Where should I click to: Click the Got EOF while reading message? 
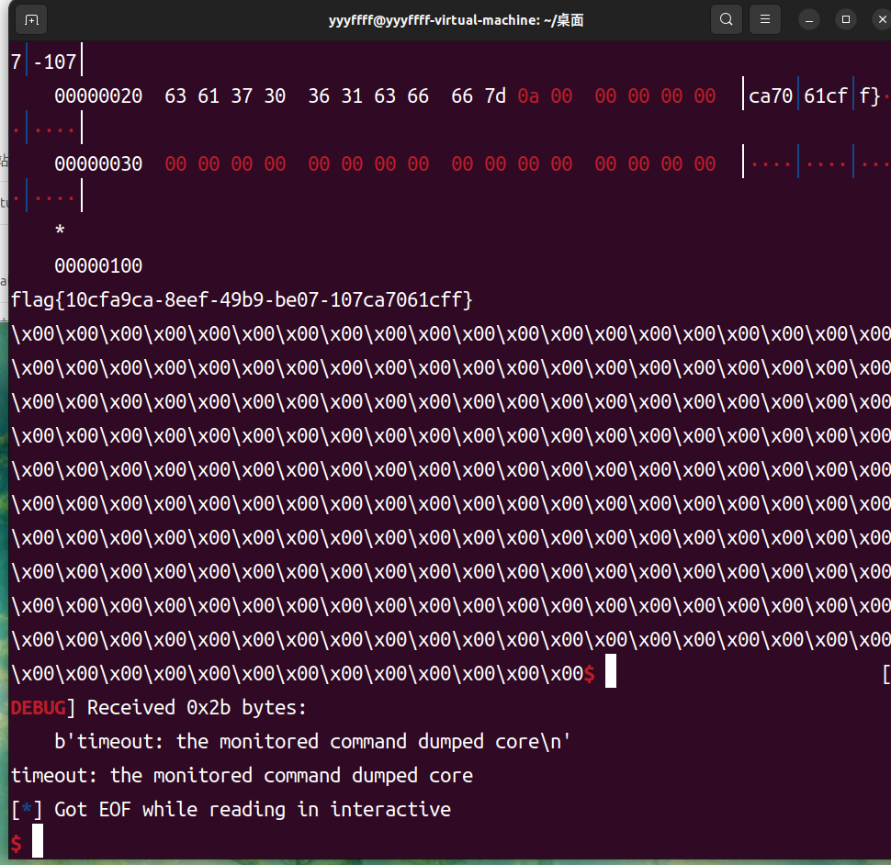click(x=231, y=809)
